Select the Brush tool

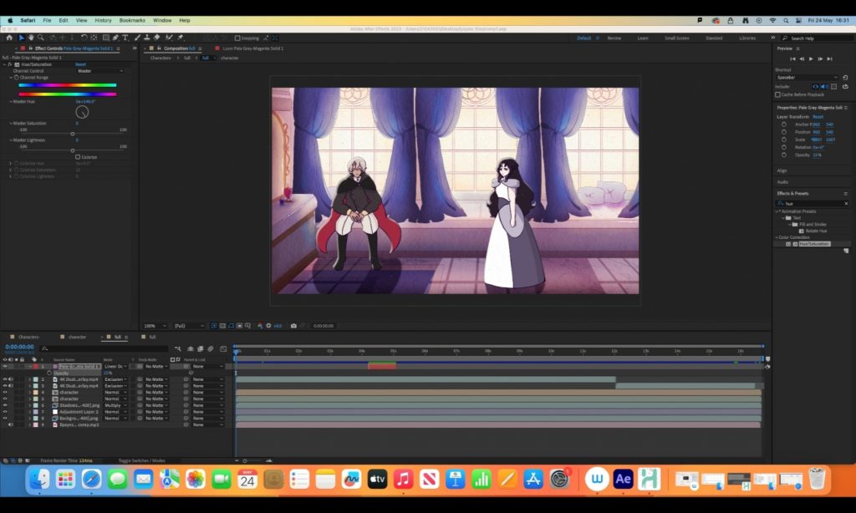tap(137, 38)
